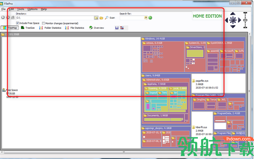Click the green search go button
The height and width of the screenshot is (159, 254).
pyautogui.click(x=150, y=18)
